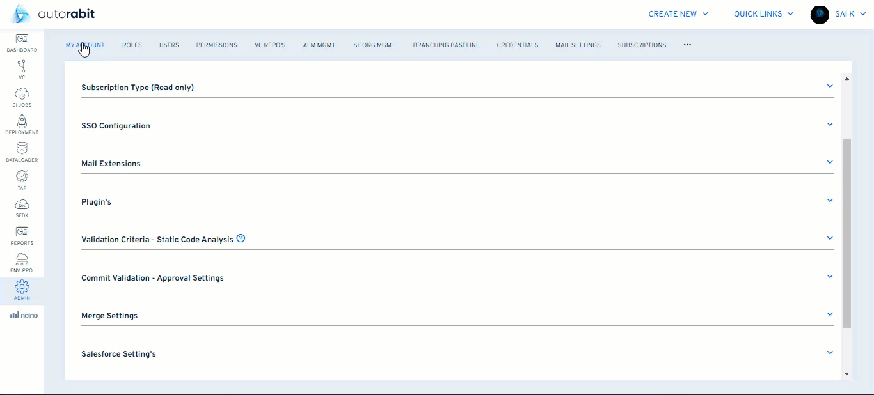
Task: Expand the Salesforce Setting's section
Action: [830, 353]
